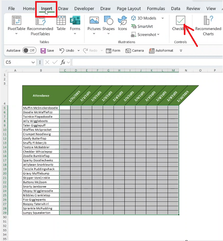Screen dimensions: 223x241
Task: Select the Insert tab
Action: 46,9
